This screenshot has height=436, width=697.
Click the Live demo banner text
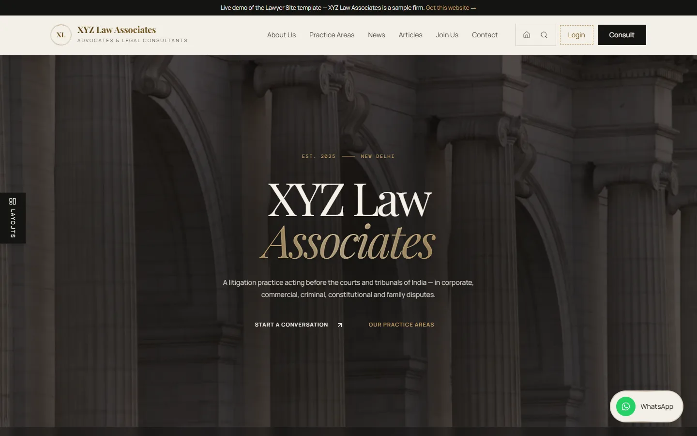[322, 8]
